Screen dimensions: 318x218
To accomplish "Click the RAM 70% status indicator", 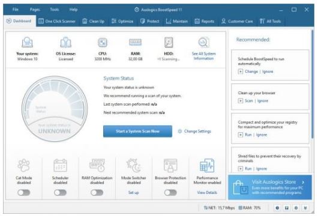I will click(x=250, y=208).
